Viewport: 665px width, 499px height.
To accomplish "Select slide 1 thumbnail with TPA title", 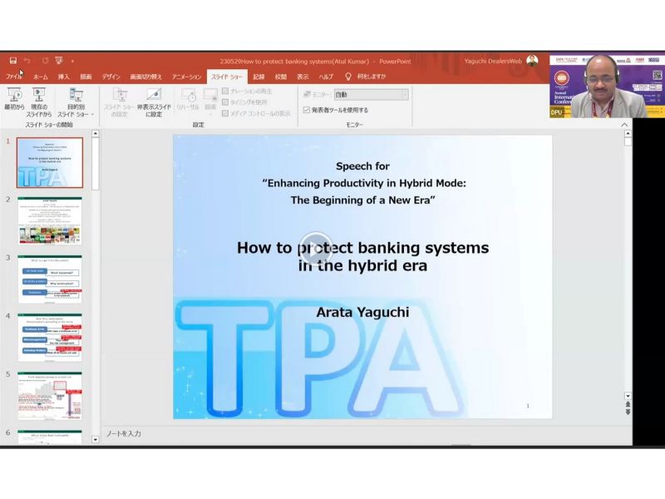I will 50,162.
